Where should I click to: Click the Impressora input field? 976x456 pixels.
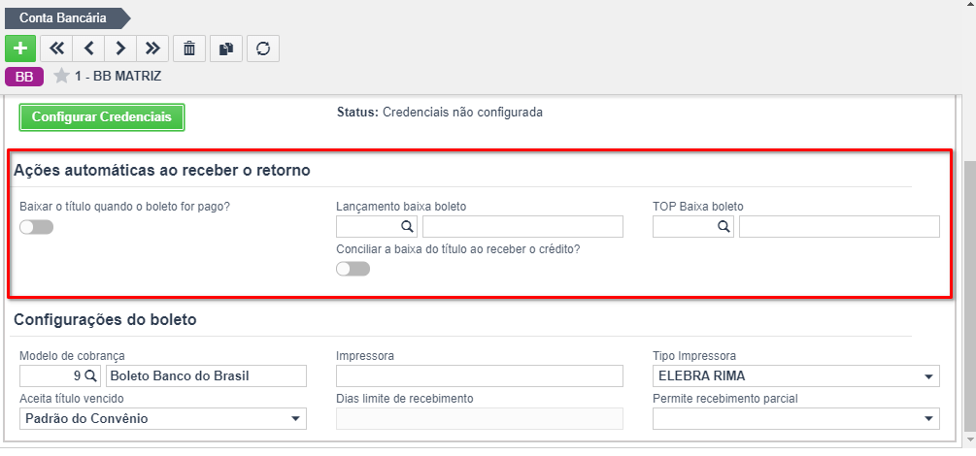pos(480,376)
